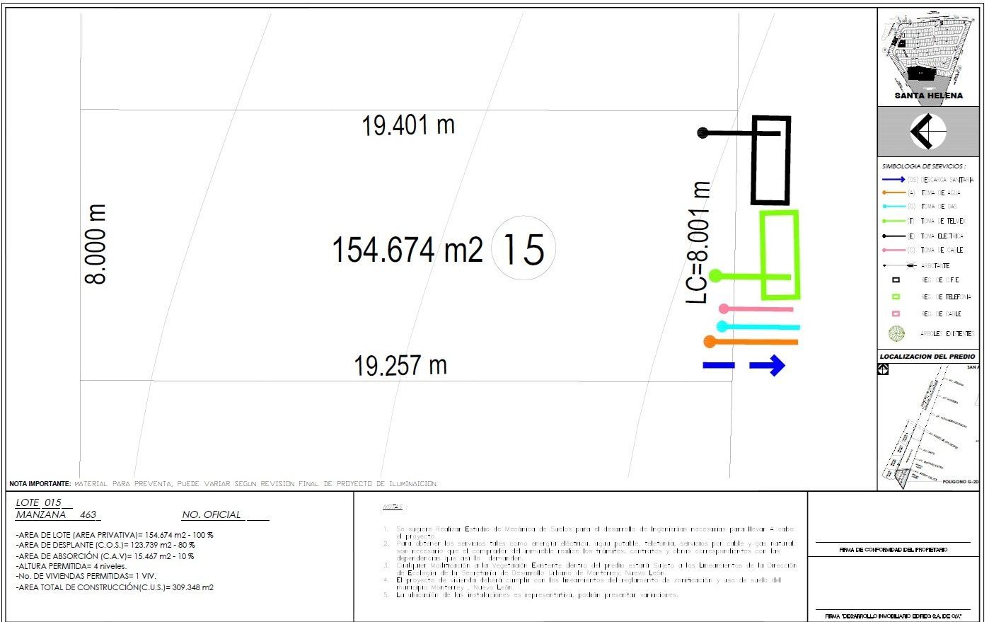The width and height of the screenshot is (989, 622).
Task: Click the "NO. OFICIAL" field label
Action: tap(212, 514)
